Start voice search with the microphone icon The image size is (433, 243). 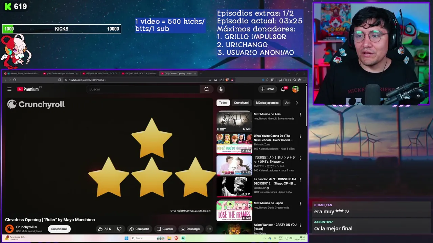(x=221, y=89)
